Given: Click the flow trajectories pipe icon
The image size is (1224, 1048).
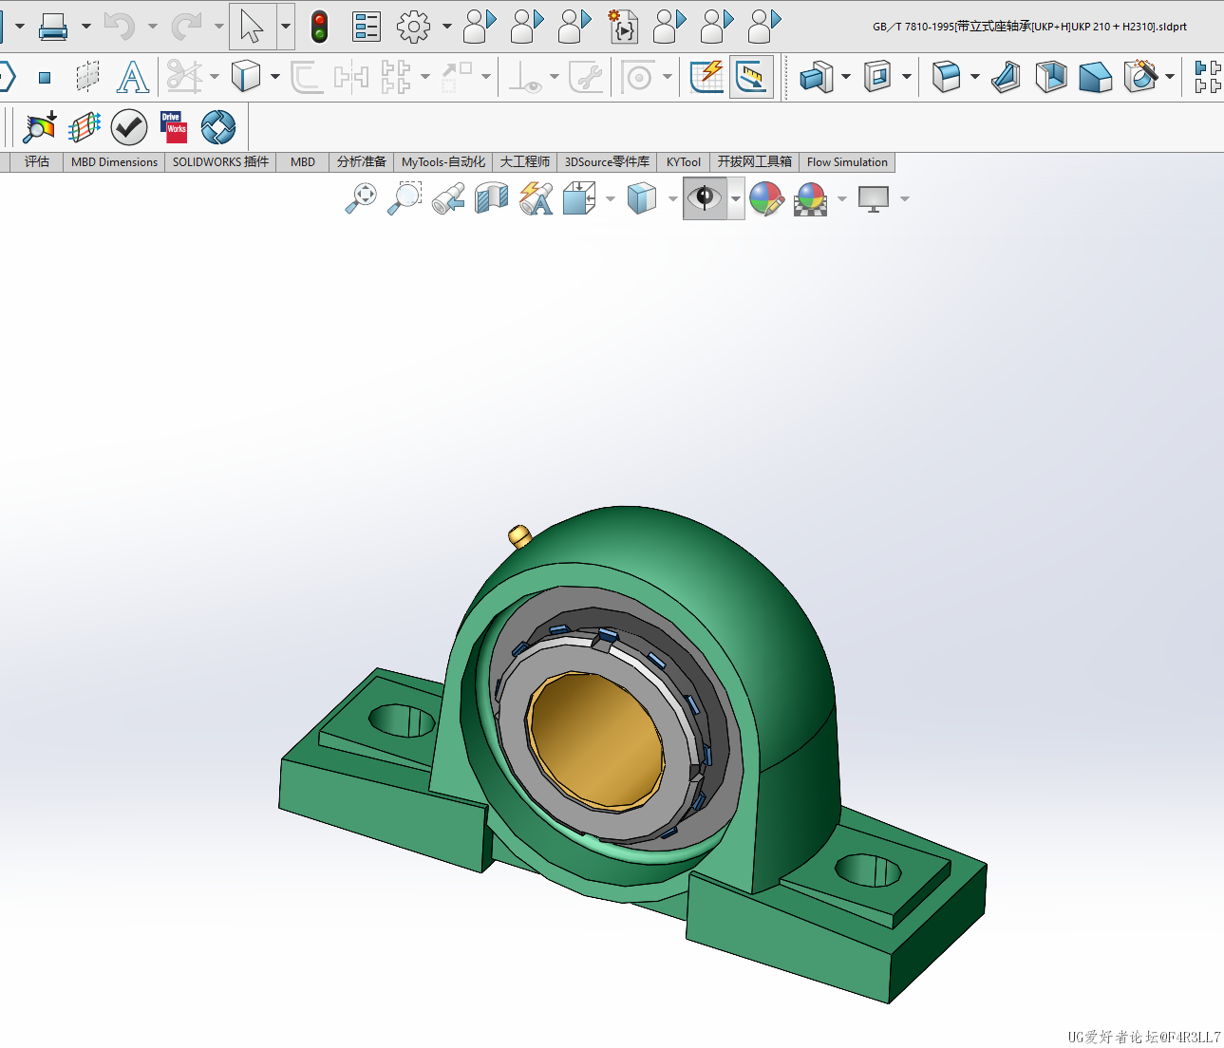Looking at the screenshot, I should point(85,127).
